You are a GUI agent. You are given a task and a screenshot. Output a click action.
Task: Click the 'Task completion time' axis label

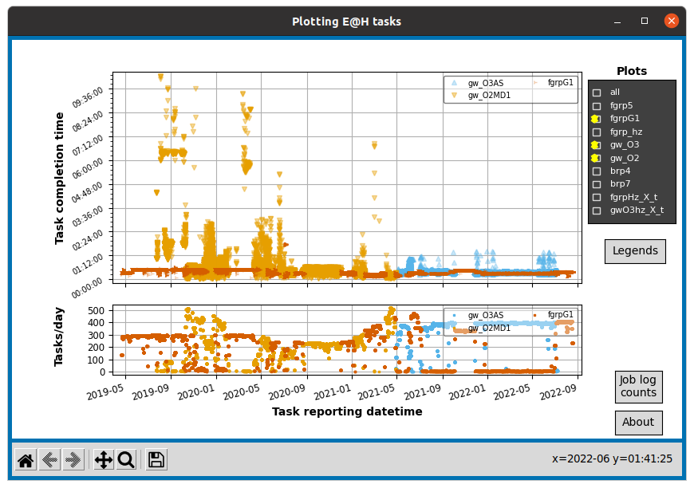[59, 178]
